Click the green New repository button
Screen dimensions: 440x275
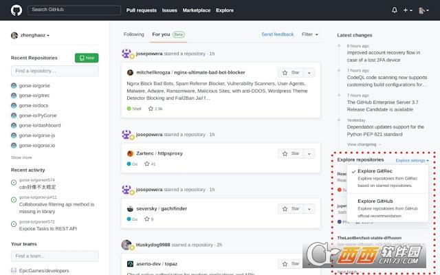click(x=87, y=58)
